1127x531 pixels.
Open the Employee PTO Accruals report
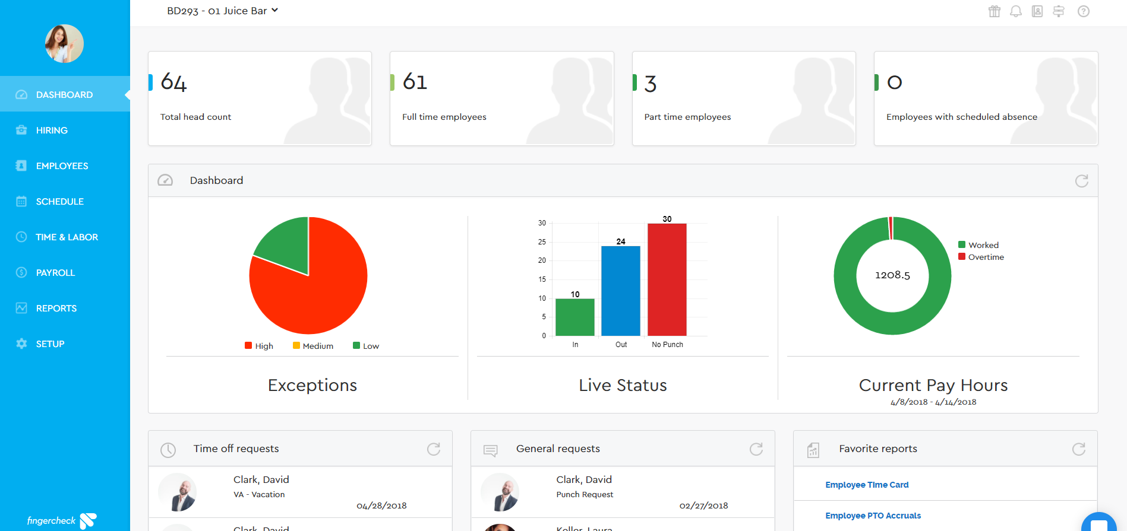pyautogui.click(x=873, y=516)
